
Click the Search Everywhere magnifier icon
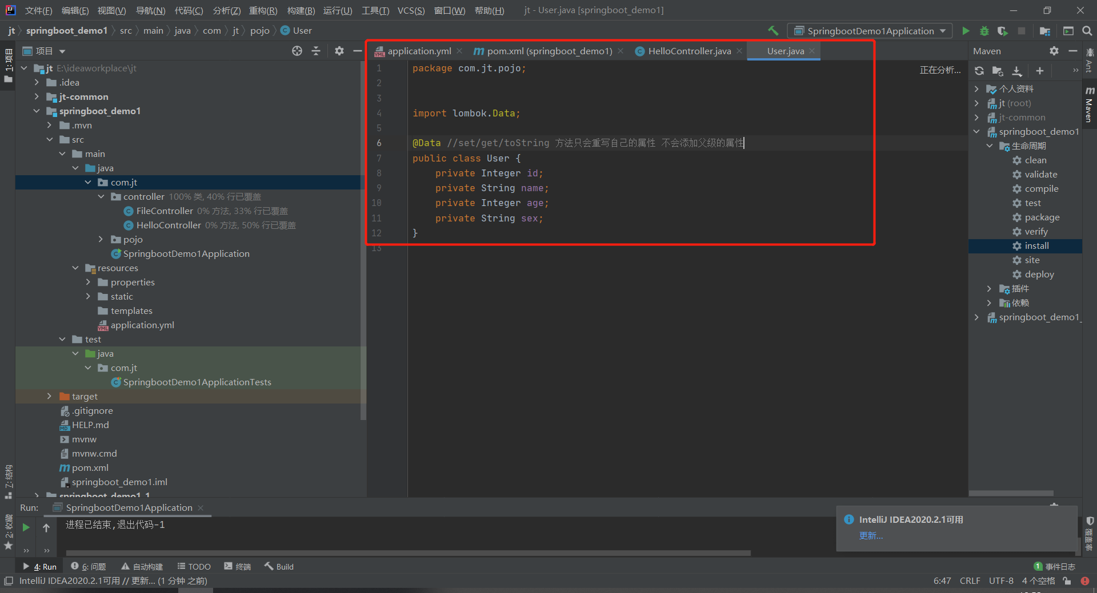(1087, 31)
